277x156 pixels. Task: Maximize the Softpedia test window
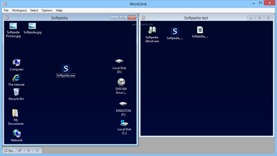[x=259, y=18]
